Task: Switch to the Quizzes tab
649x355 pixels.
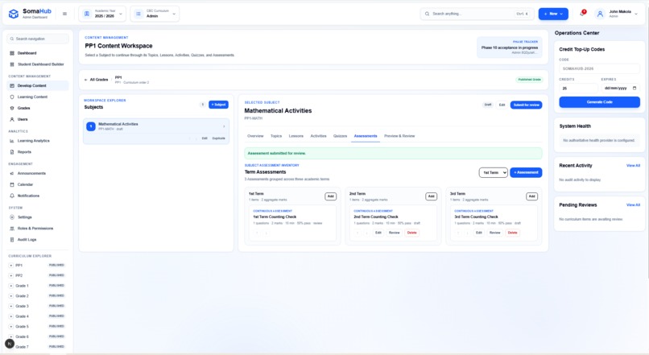Action: [341, 136]
